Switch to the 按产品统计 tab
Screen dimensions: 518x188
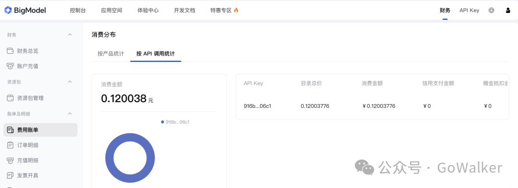(111, 54)
